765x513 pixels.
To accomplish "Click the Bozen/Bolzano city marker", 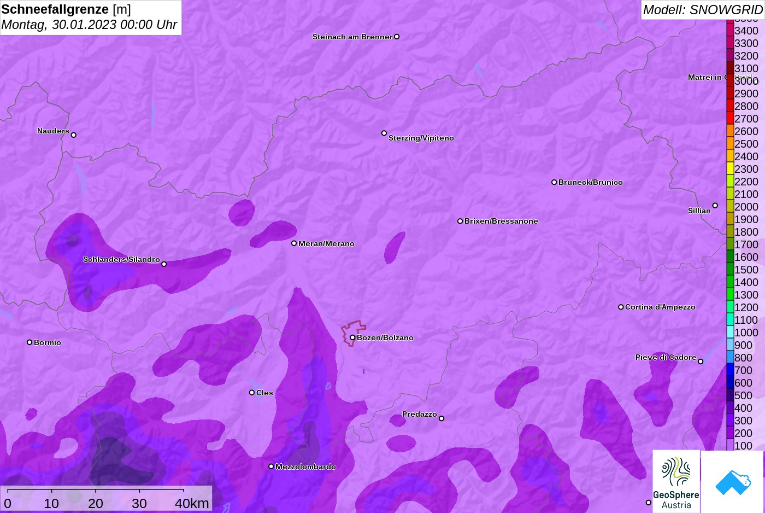I will [x=352, y=337].
